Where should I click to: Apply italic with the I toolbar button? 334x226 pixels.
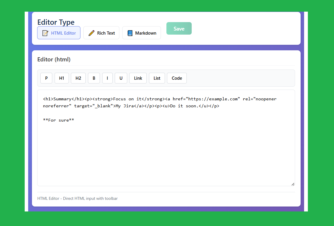107,78
